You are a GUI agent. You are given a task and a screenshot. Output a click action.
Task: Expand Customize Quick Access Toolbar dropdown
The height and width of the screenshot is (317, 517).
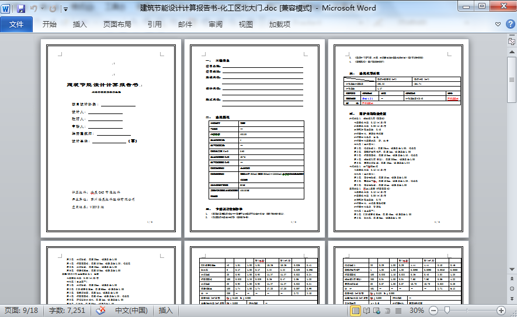point(65,9)
